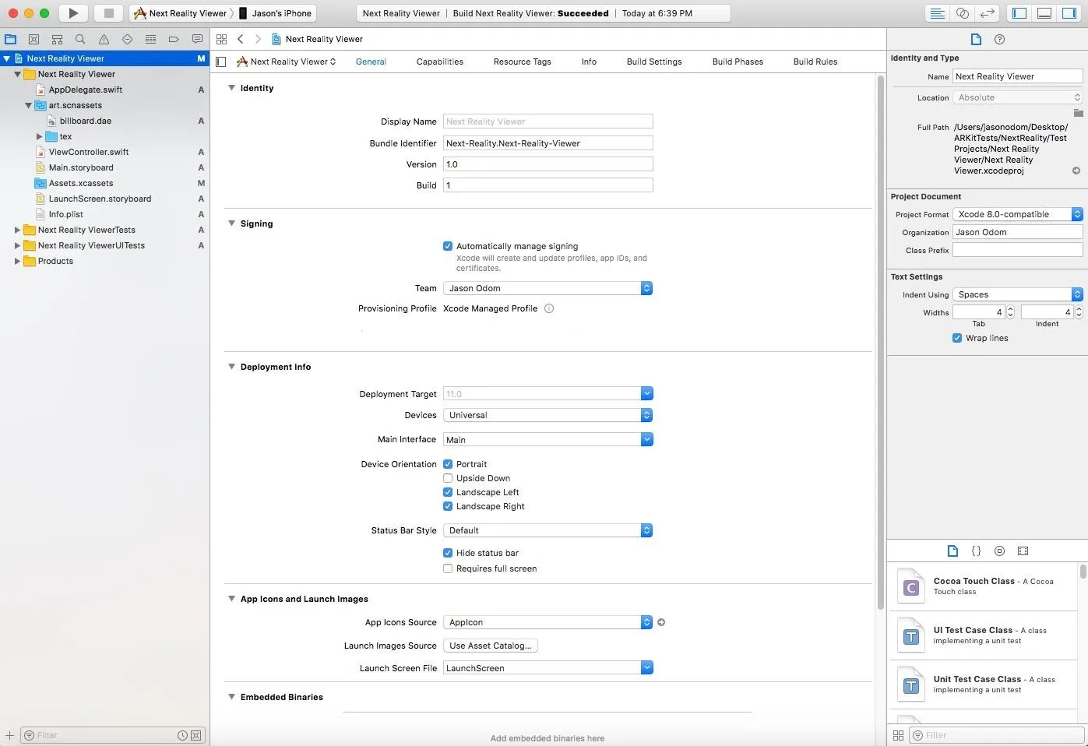1088x746 pixels.
Task: Open the Indent Using dropdown
Action: pos(1018,294)
